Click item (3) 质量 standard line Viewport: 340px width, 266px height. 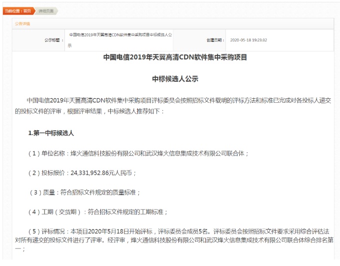pyautogui.click(x=84, y=192)
